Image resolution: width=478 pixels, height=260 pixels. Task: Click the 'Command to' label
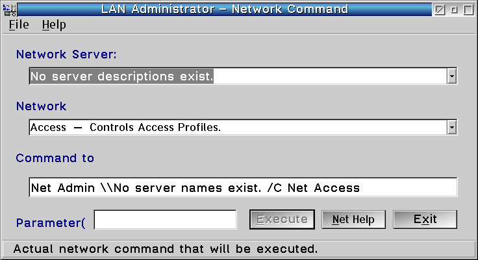click(x=55, y=158)
